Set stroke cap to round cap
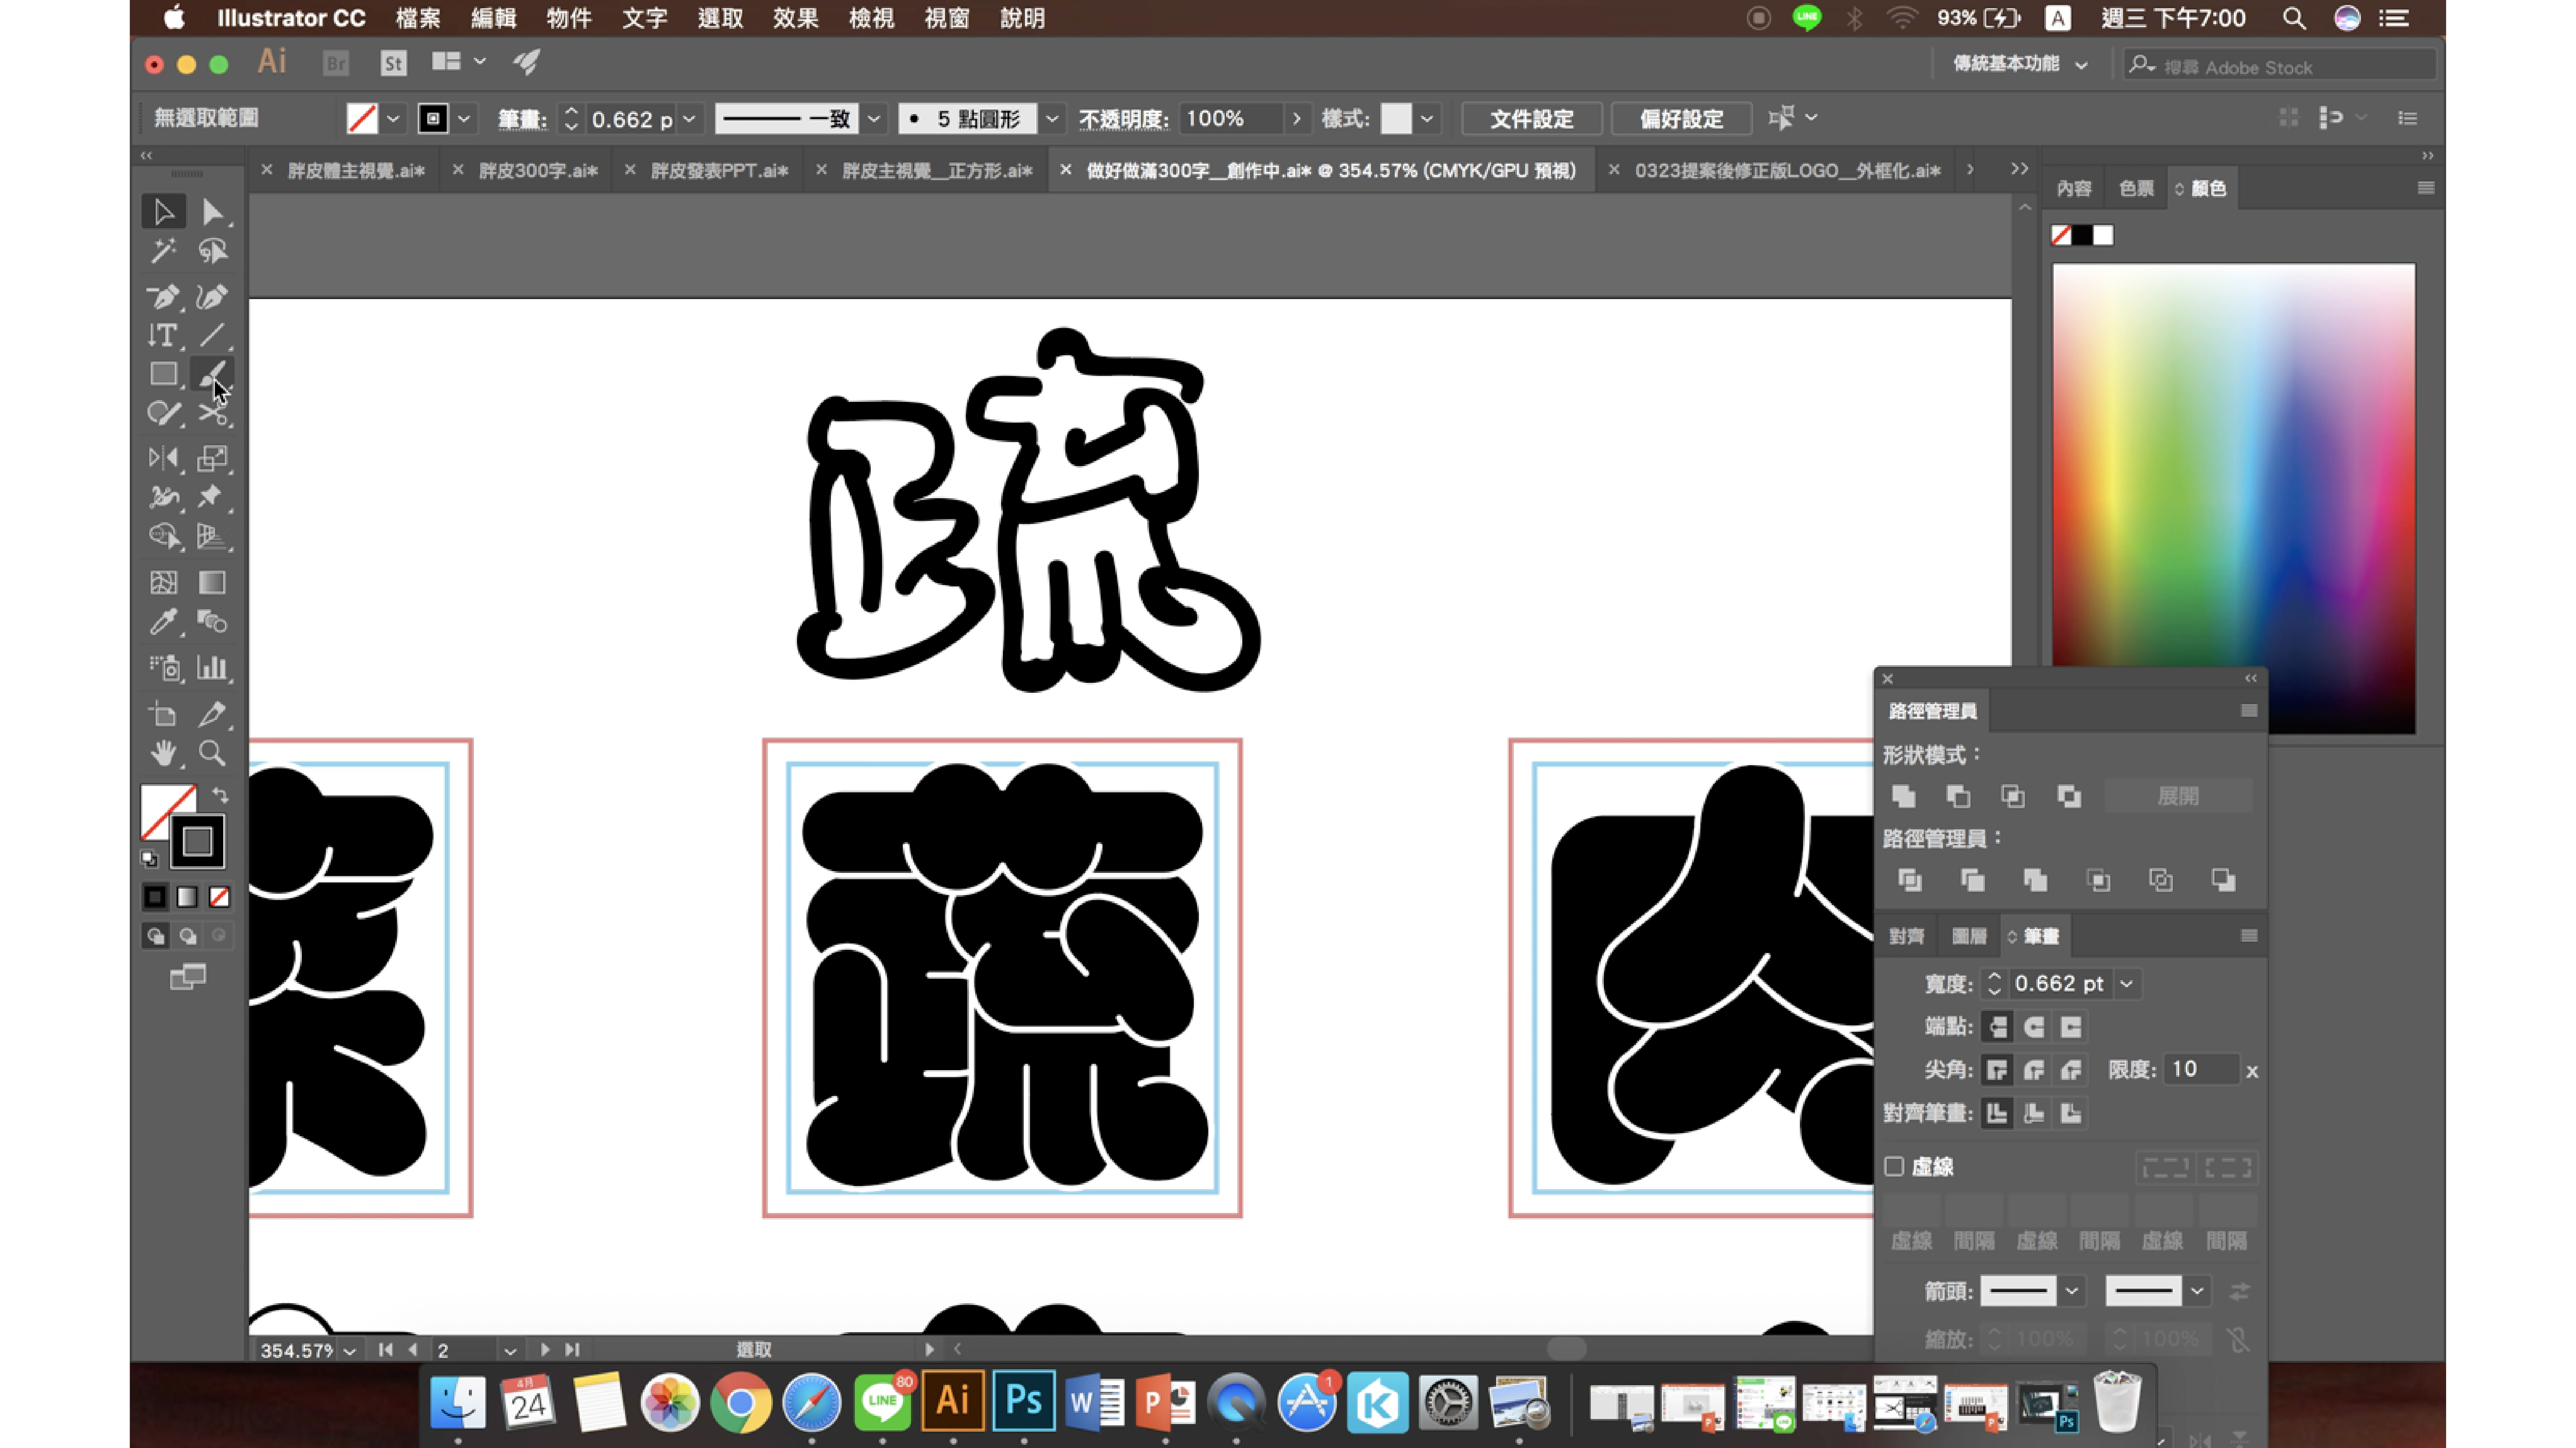Viewport: 2576px width, 1448px height. click(2034, 1027)
